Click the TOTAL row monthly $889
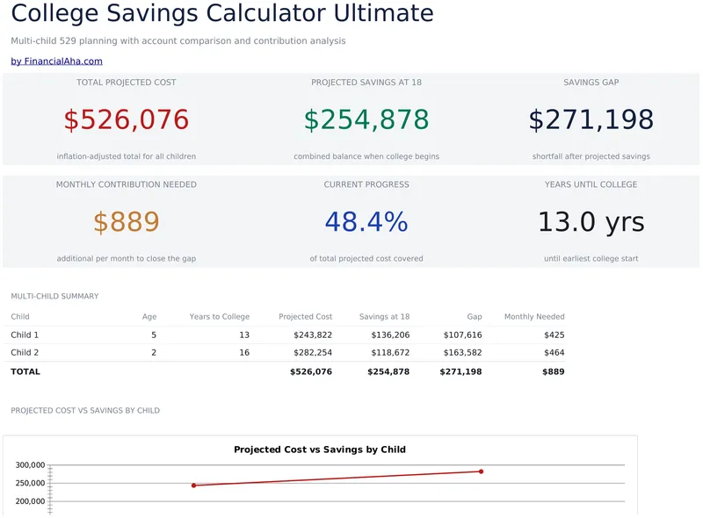Image resolution: width=703 pixels, height=518 pixels. tap(554, 371)
